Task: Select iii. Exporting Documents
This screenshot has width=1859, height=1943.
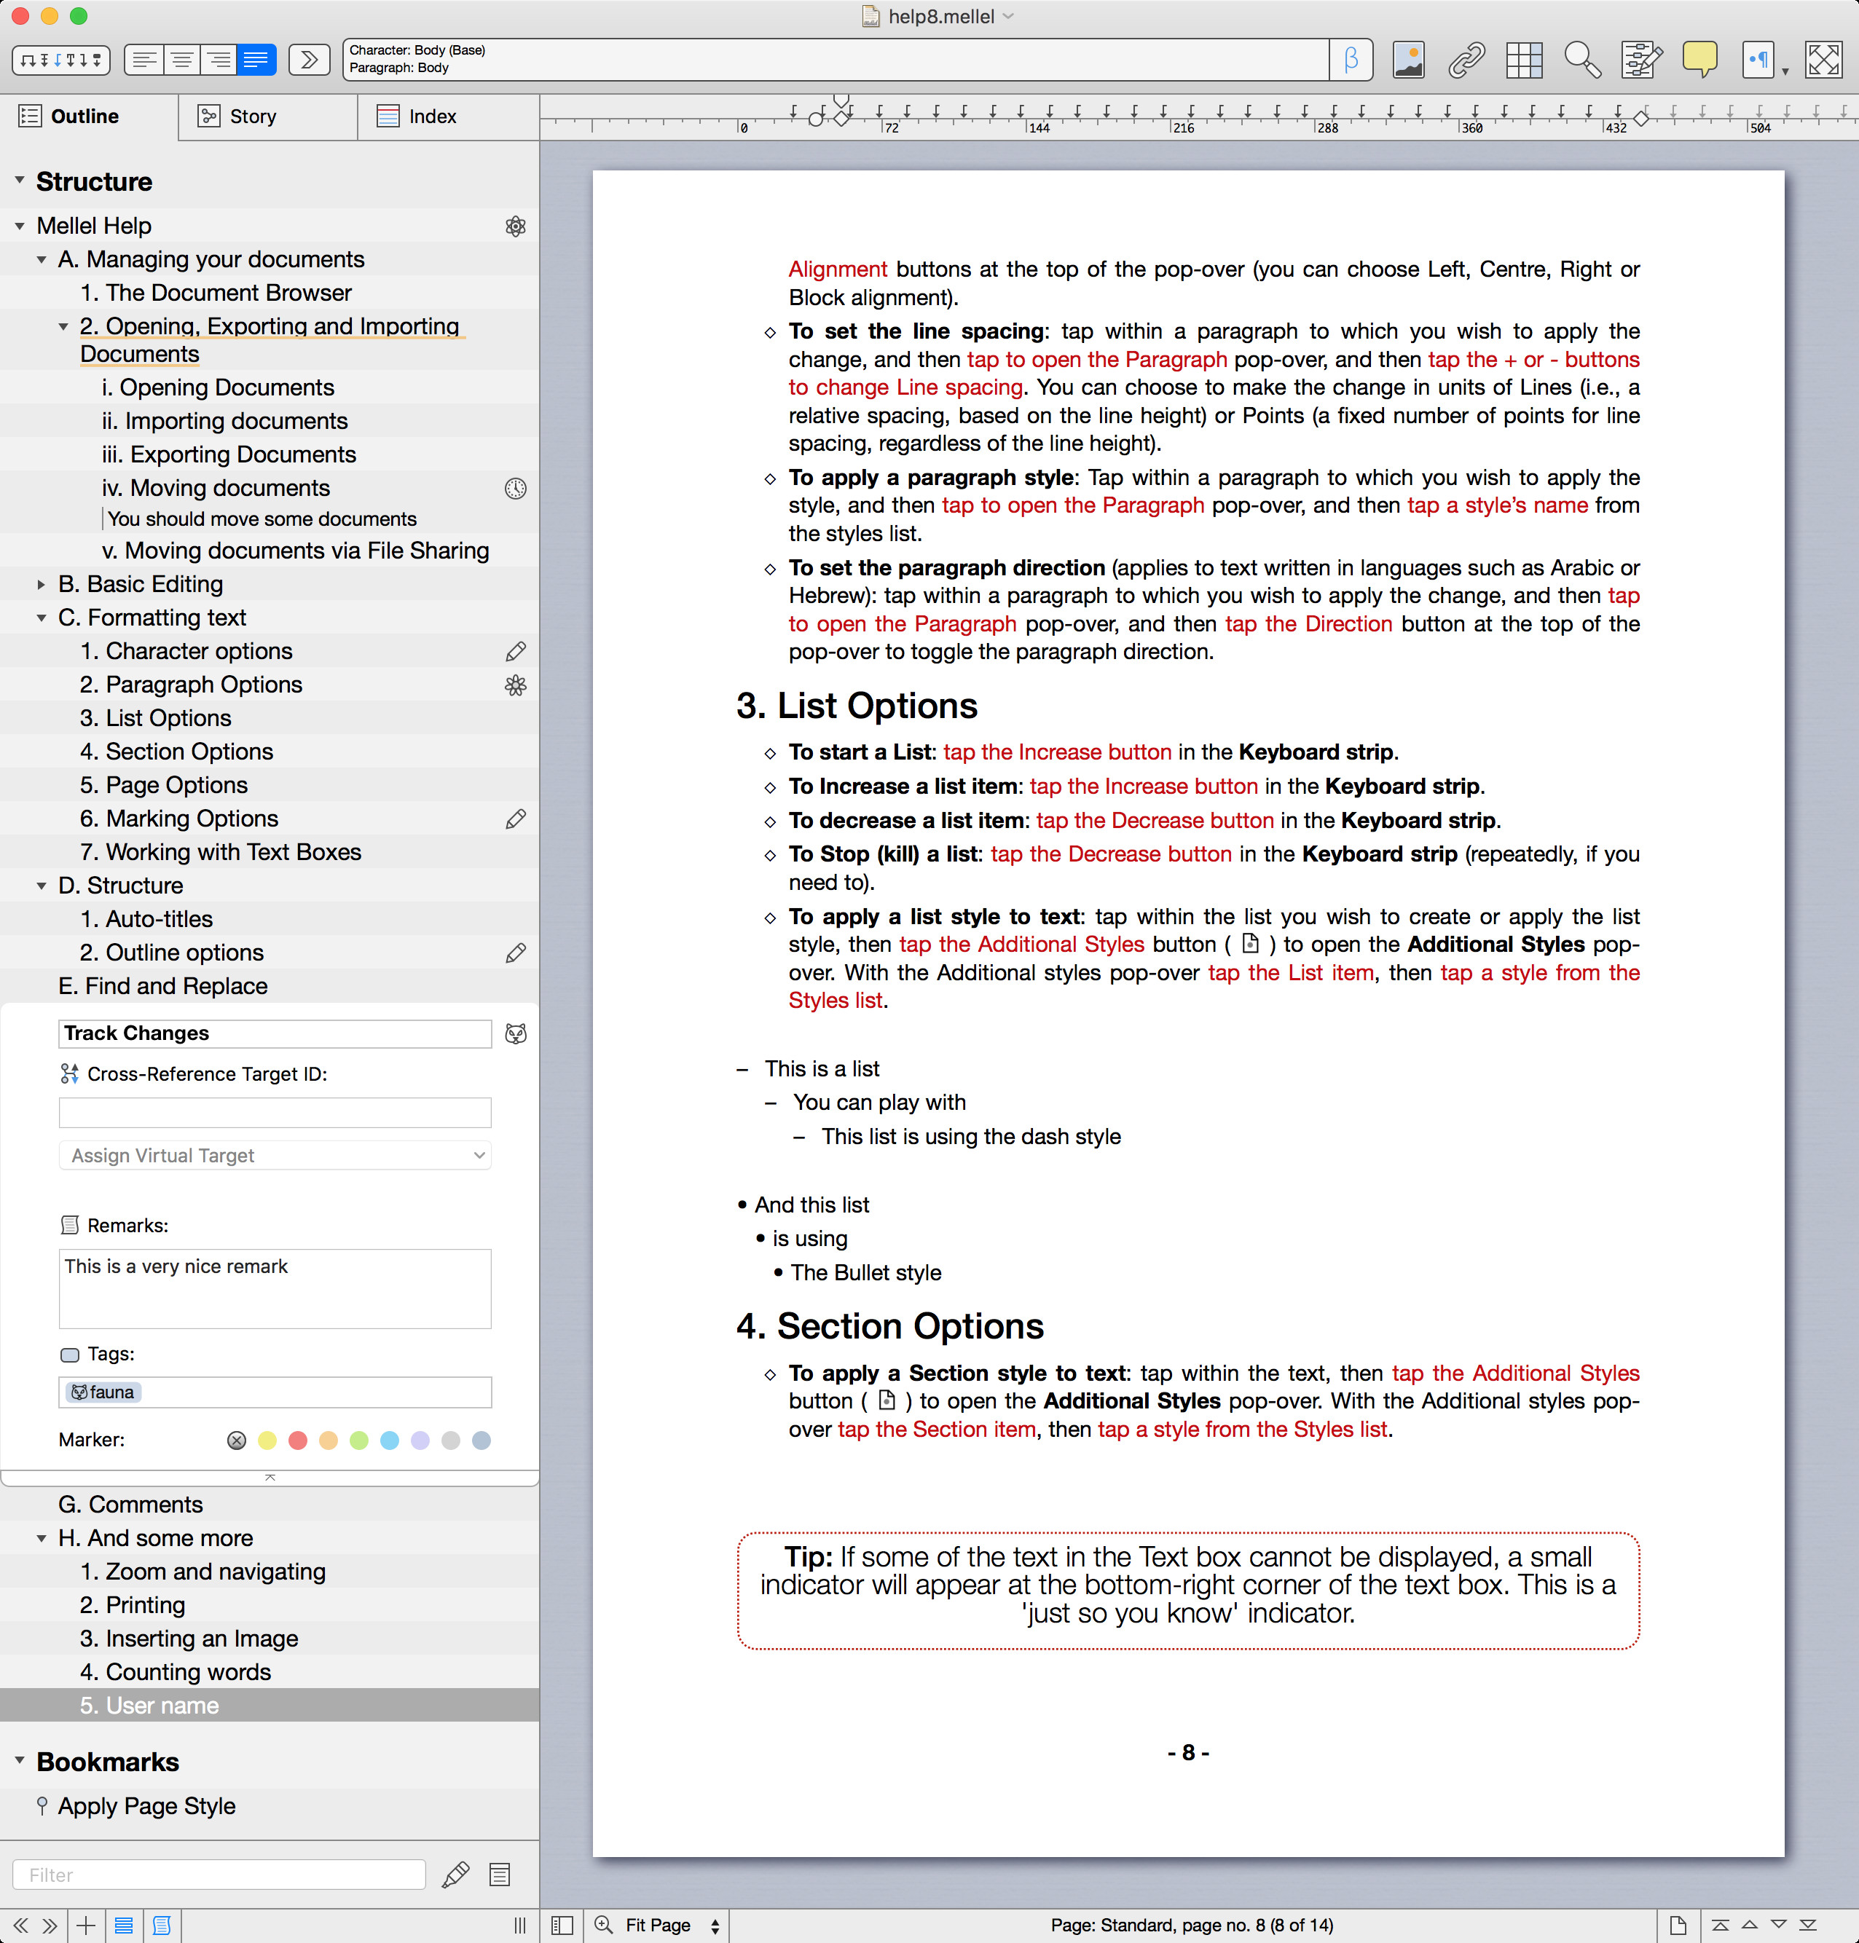Action: point(229,454)
